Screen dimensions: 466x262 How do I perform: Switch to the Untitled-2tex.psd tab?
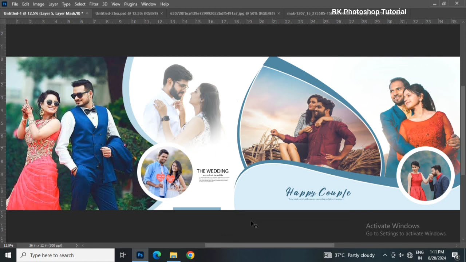click(x=127, y=13)
